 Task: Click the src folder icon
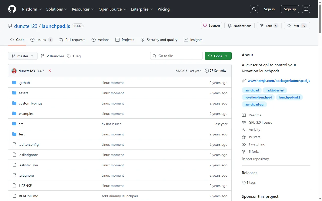(14, 124)
